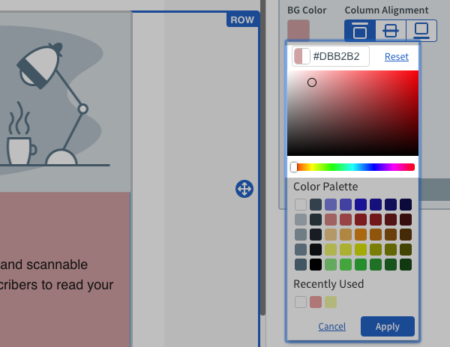Click the canvas vertical scrollbar
450x347 pixels.
pos(263,157)
